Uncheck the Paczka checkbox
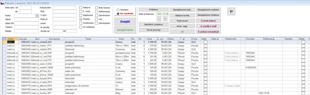 point(81,19)
